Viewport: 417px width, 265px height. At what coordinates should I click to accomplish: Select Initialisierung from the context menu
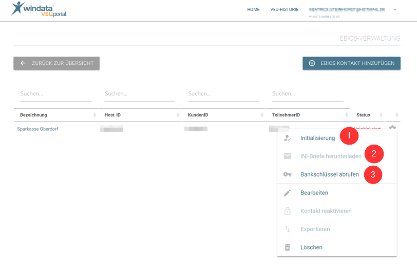coord(317,138)
